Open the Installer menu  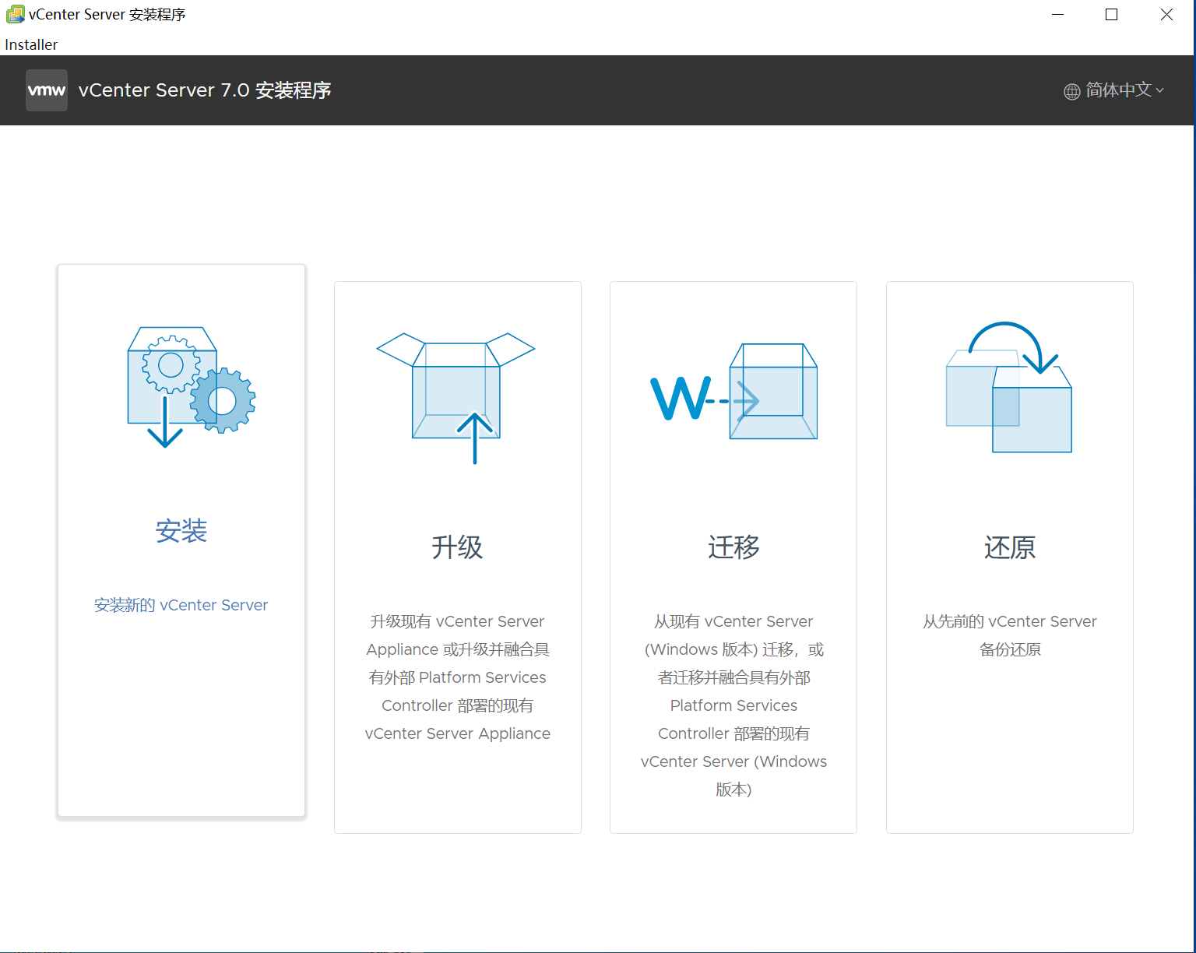(31, 44)
